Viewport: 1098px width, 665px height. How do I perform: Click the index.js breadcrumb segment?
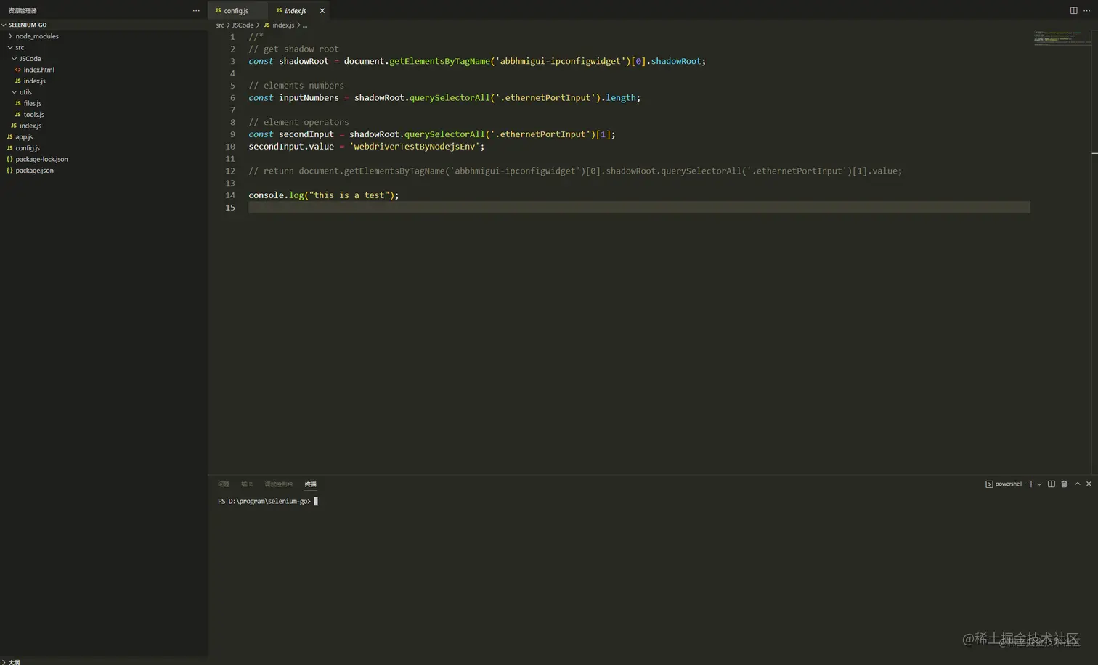point(279,25)
